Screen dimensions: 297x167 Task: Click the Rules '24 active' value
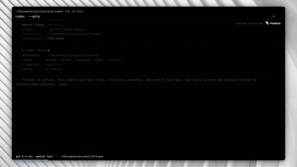53,69
